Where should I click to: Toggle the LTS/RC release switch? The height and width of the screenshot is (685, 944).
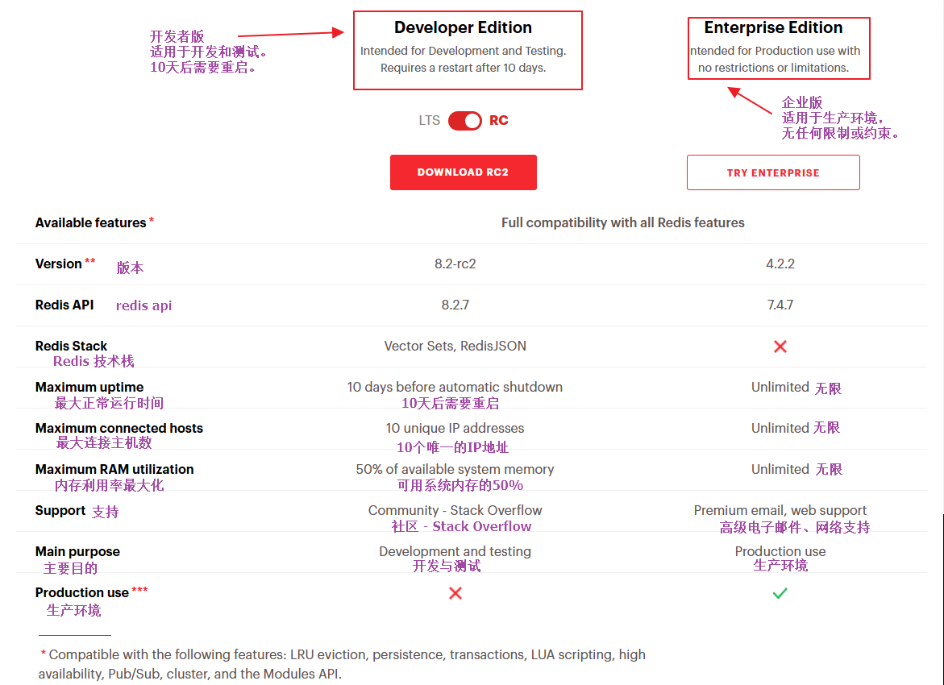465,120
